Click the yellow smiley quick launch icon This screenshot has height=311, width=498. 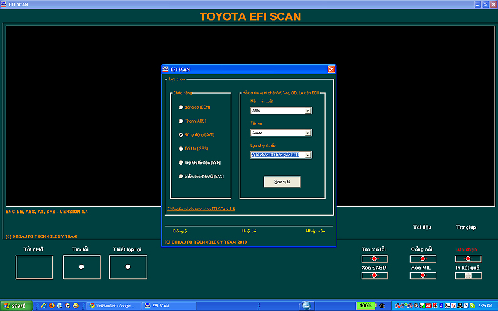pos(75,305)
